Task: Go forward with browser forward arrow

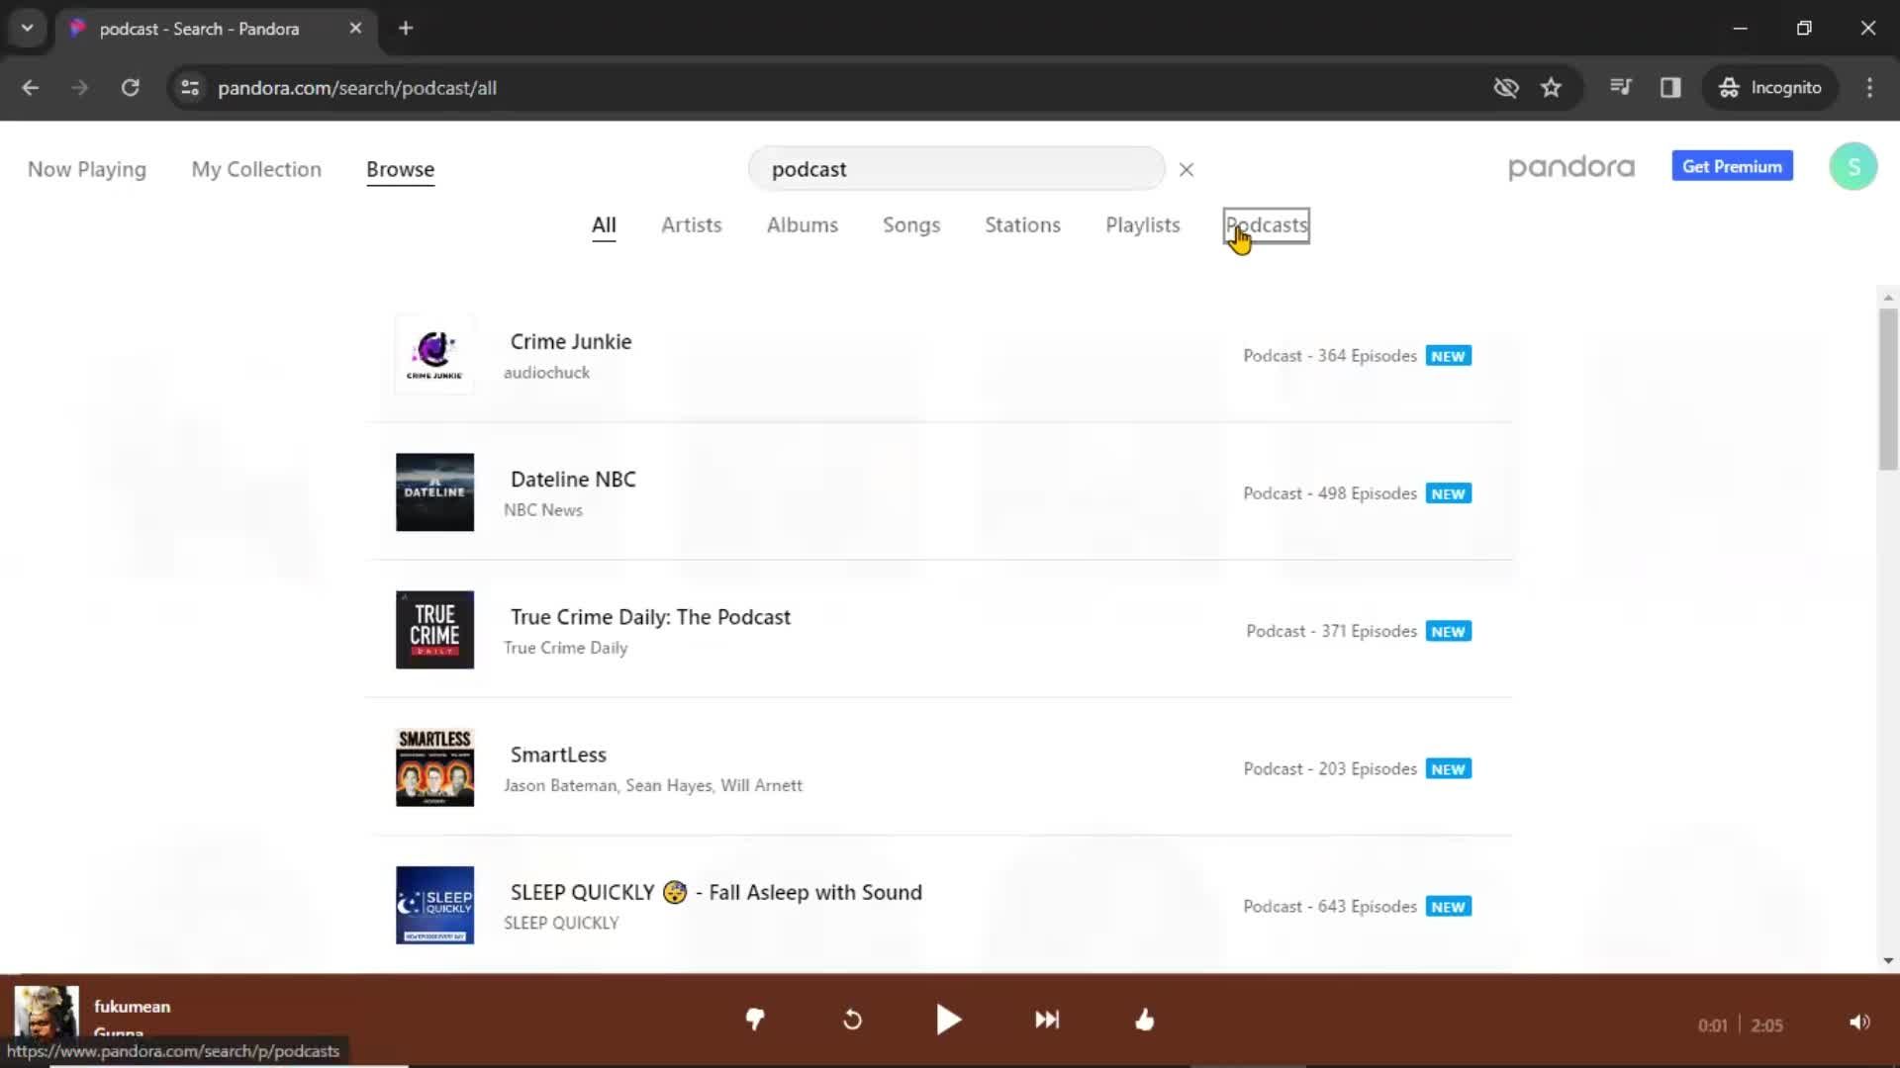Action: tap(80, 88)
